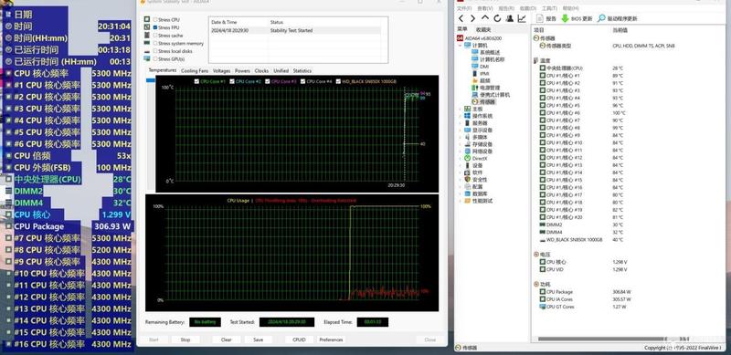
Task: Click the Back arrow in AIDA64 toolbar
Action: 461,18
